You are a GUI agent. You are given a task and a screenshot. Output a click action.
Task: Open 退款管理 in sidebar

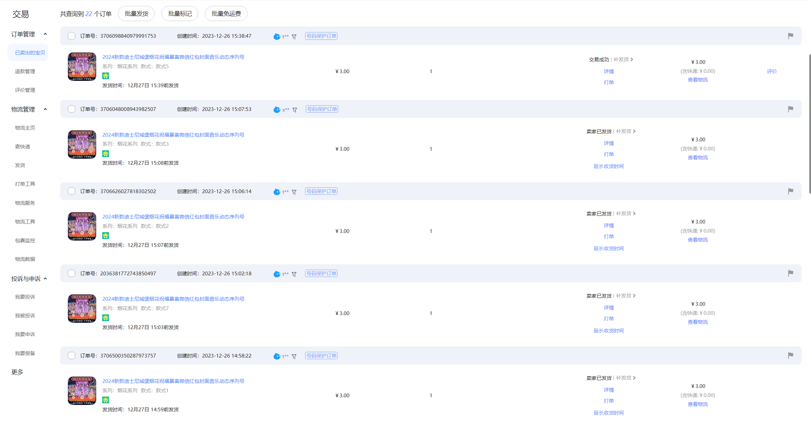pos(25,72)
